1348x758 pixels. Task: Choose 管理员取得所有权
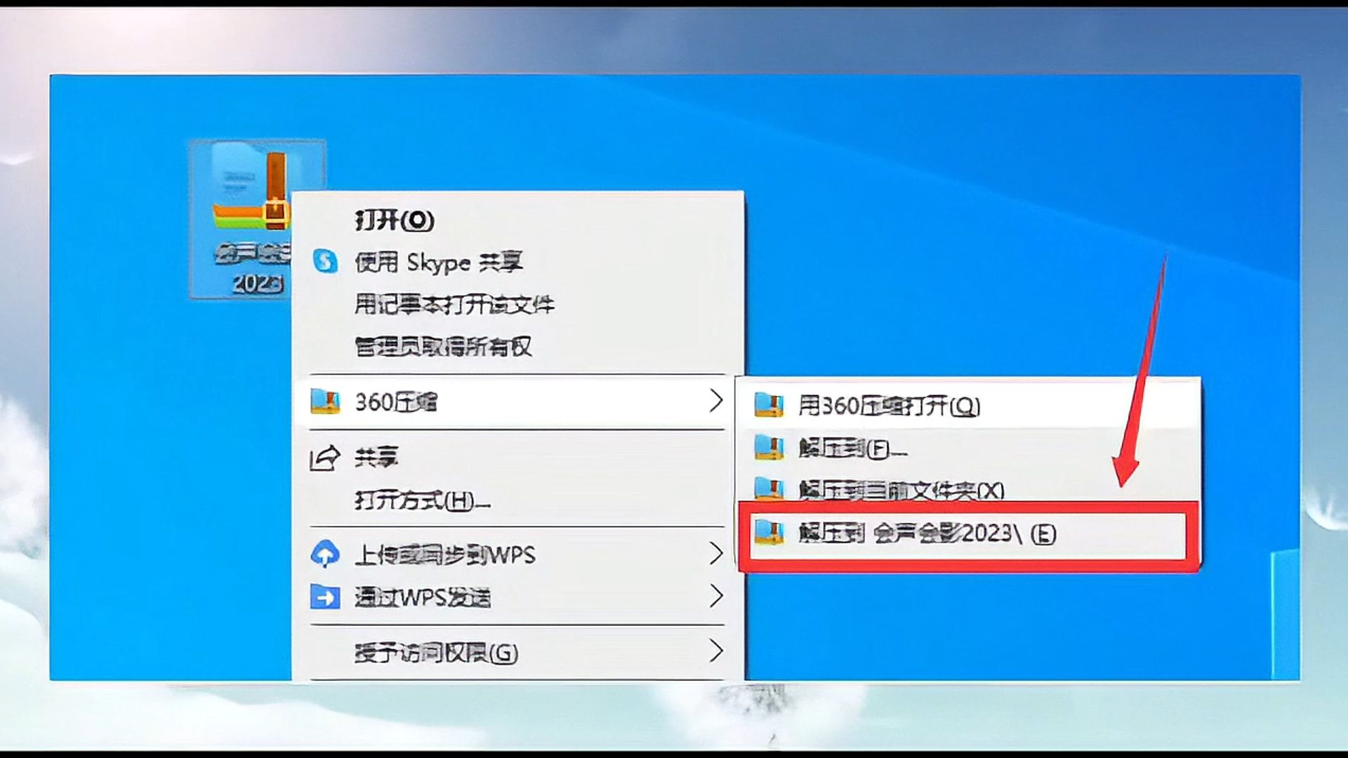518,346
